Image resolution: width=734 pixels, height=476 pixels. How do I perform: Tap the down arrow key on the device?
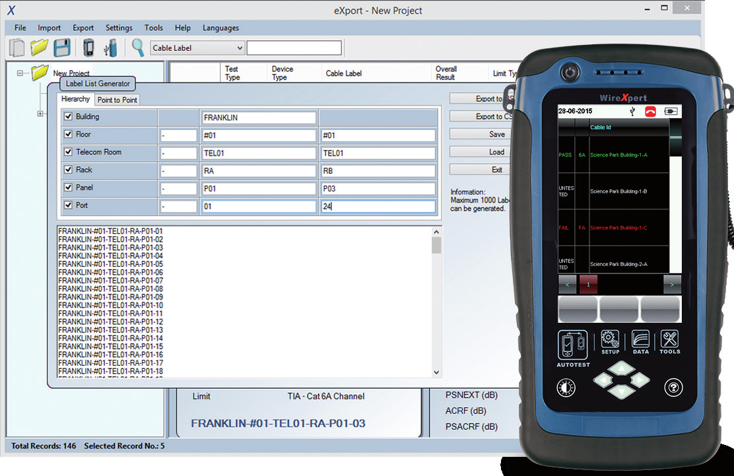(622, 391)
